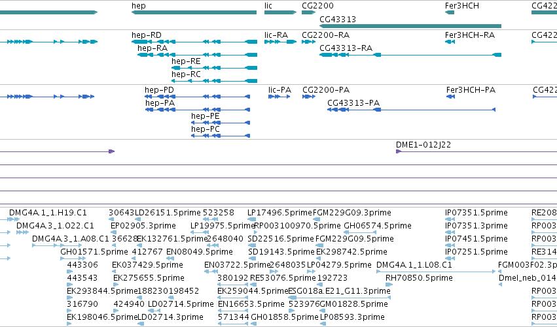Select the DMG4A.1_1.L08.C1 label
The width and height of the screenshot is (557, 327).
tap(414, 266)
